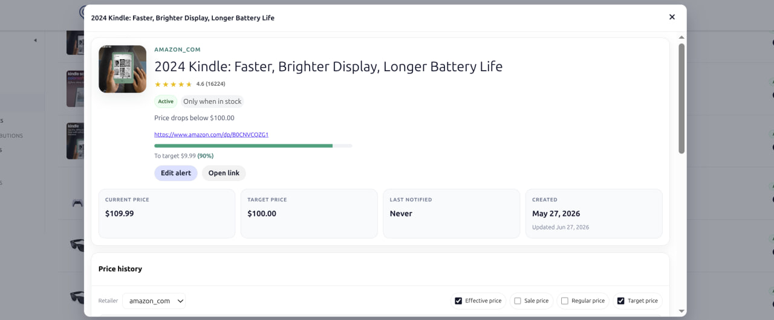The height and width of the screenshot is (320, 774).
Task: Click the rating 4.6 (16224) text
Action: (210, 84)
